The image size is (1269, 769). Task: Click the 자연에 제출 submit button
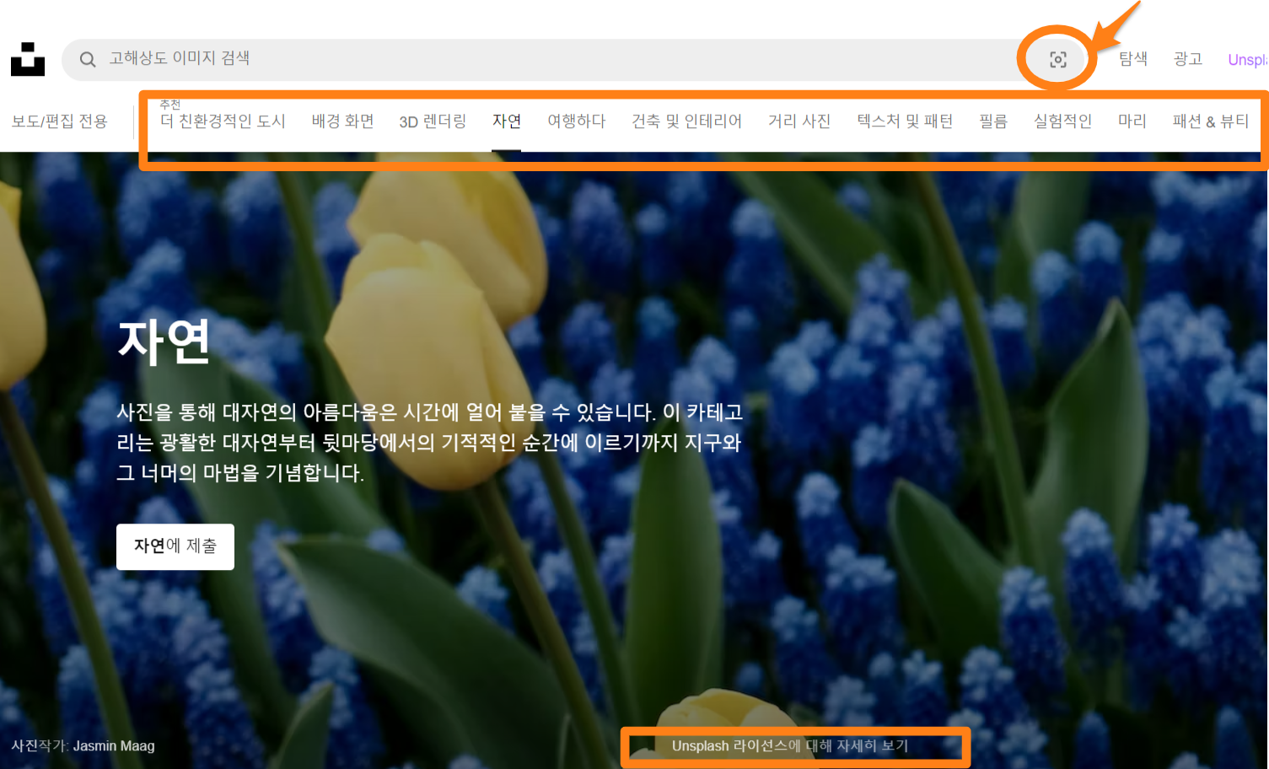tap(175, 546)
